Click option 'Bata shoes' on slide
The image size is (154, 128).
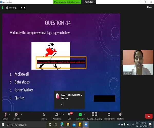[22, 82]
